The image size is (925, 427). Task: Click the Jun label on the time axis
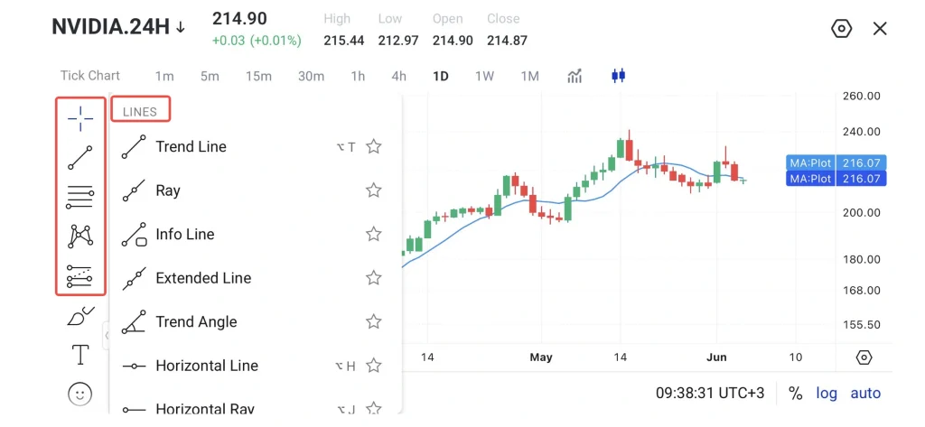click(x=717, y=357)
